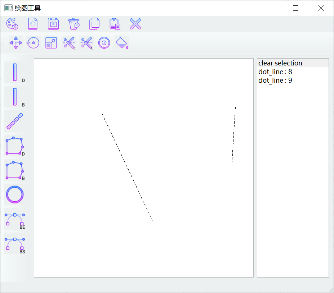Click the short dashed line on canvas
The height and width of the screenshot is (293, 334).
[234, 136]
